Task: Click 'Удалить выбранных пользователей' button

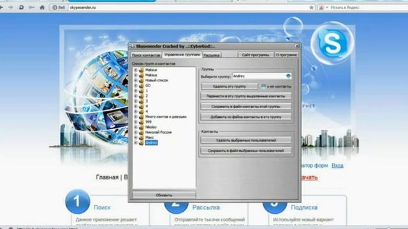Action: 246,140
